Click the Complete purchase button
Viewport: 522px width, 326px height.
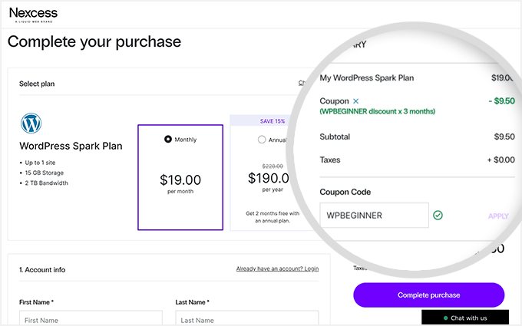[428, 295]
